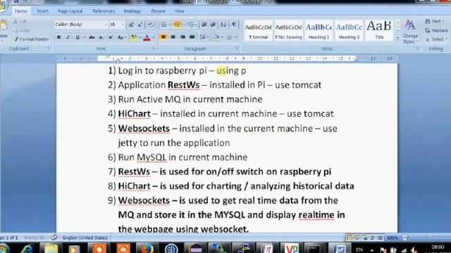Apply text highlight color
The width and height of the screenshot is (451, 253).
(133, 37)
